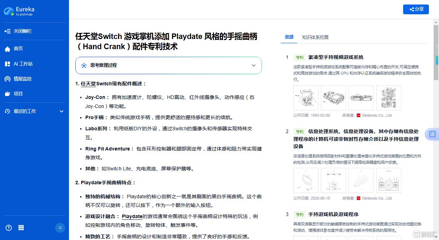Open the apps grid icon in sidebar

point(21,228)
